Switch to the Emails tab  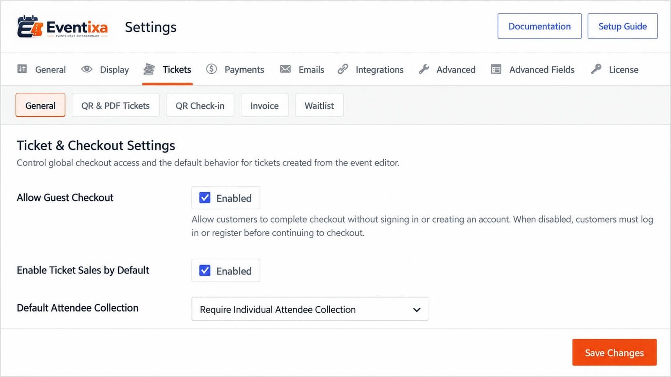click(302, 70)
